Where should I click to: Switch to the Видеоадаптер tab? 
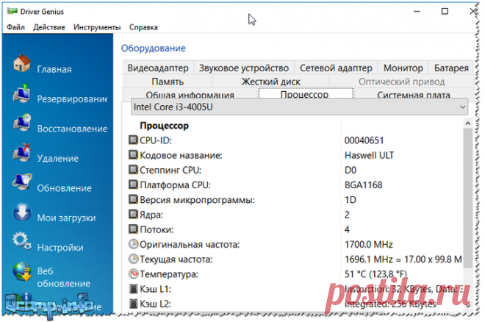click(158, 68)
